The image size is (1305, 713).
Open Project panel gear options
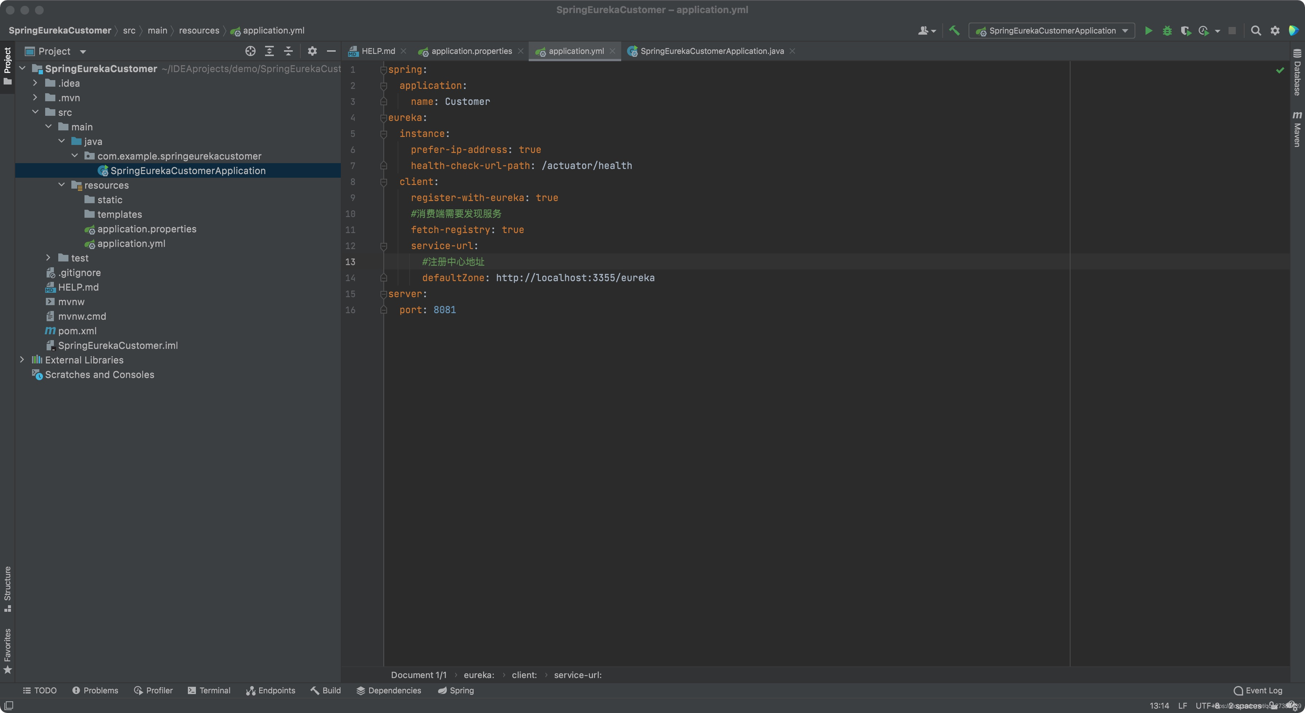(x=312, y=51)
